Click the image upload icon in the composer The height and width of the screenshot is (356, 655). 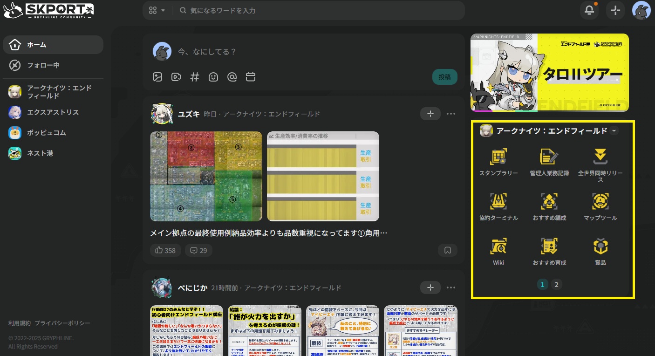coord(157,77)
